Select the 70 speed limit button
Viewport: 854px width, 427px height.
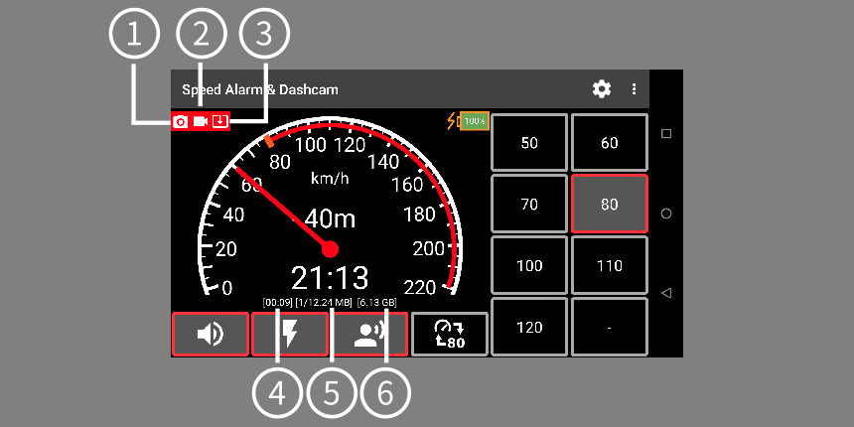point(529,205)
